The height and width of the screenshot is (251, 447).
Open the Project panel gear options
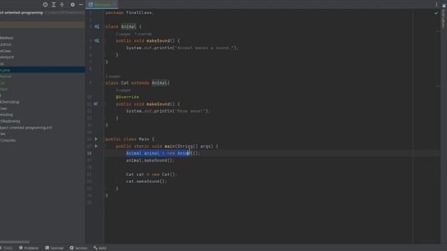coord(73,5)
